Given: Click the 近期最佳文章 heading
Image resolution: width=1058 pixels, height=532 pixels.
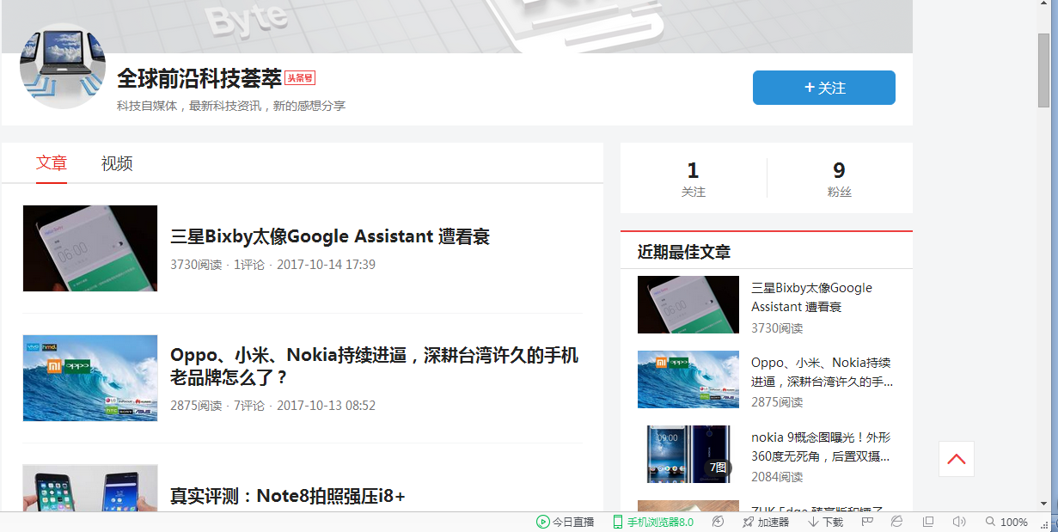Looking at the screenshot, I should click(x=684, y=252).
